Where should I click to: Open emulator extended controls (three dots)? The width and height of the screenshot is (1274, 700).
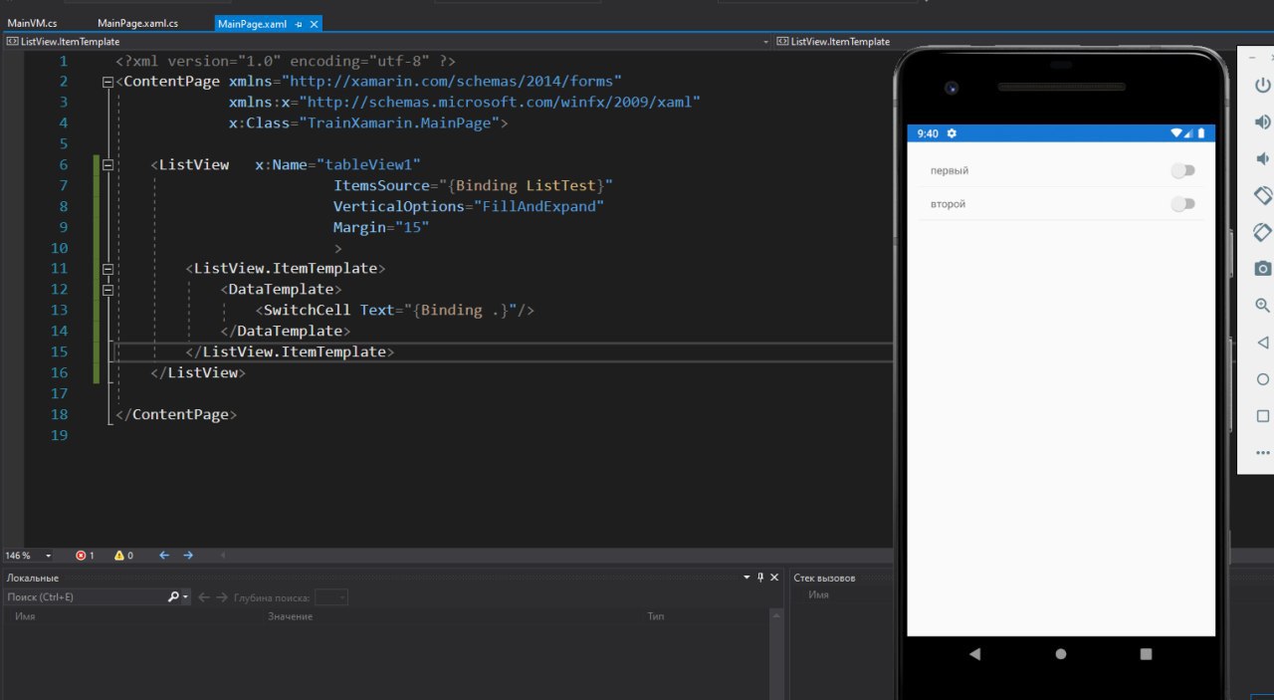pyautogui.click(x=1262, y=453)
